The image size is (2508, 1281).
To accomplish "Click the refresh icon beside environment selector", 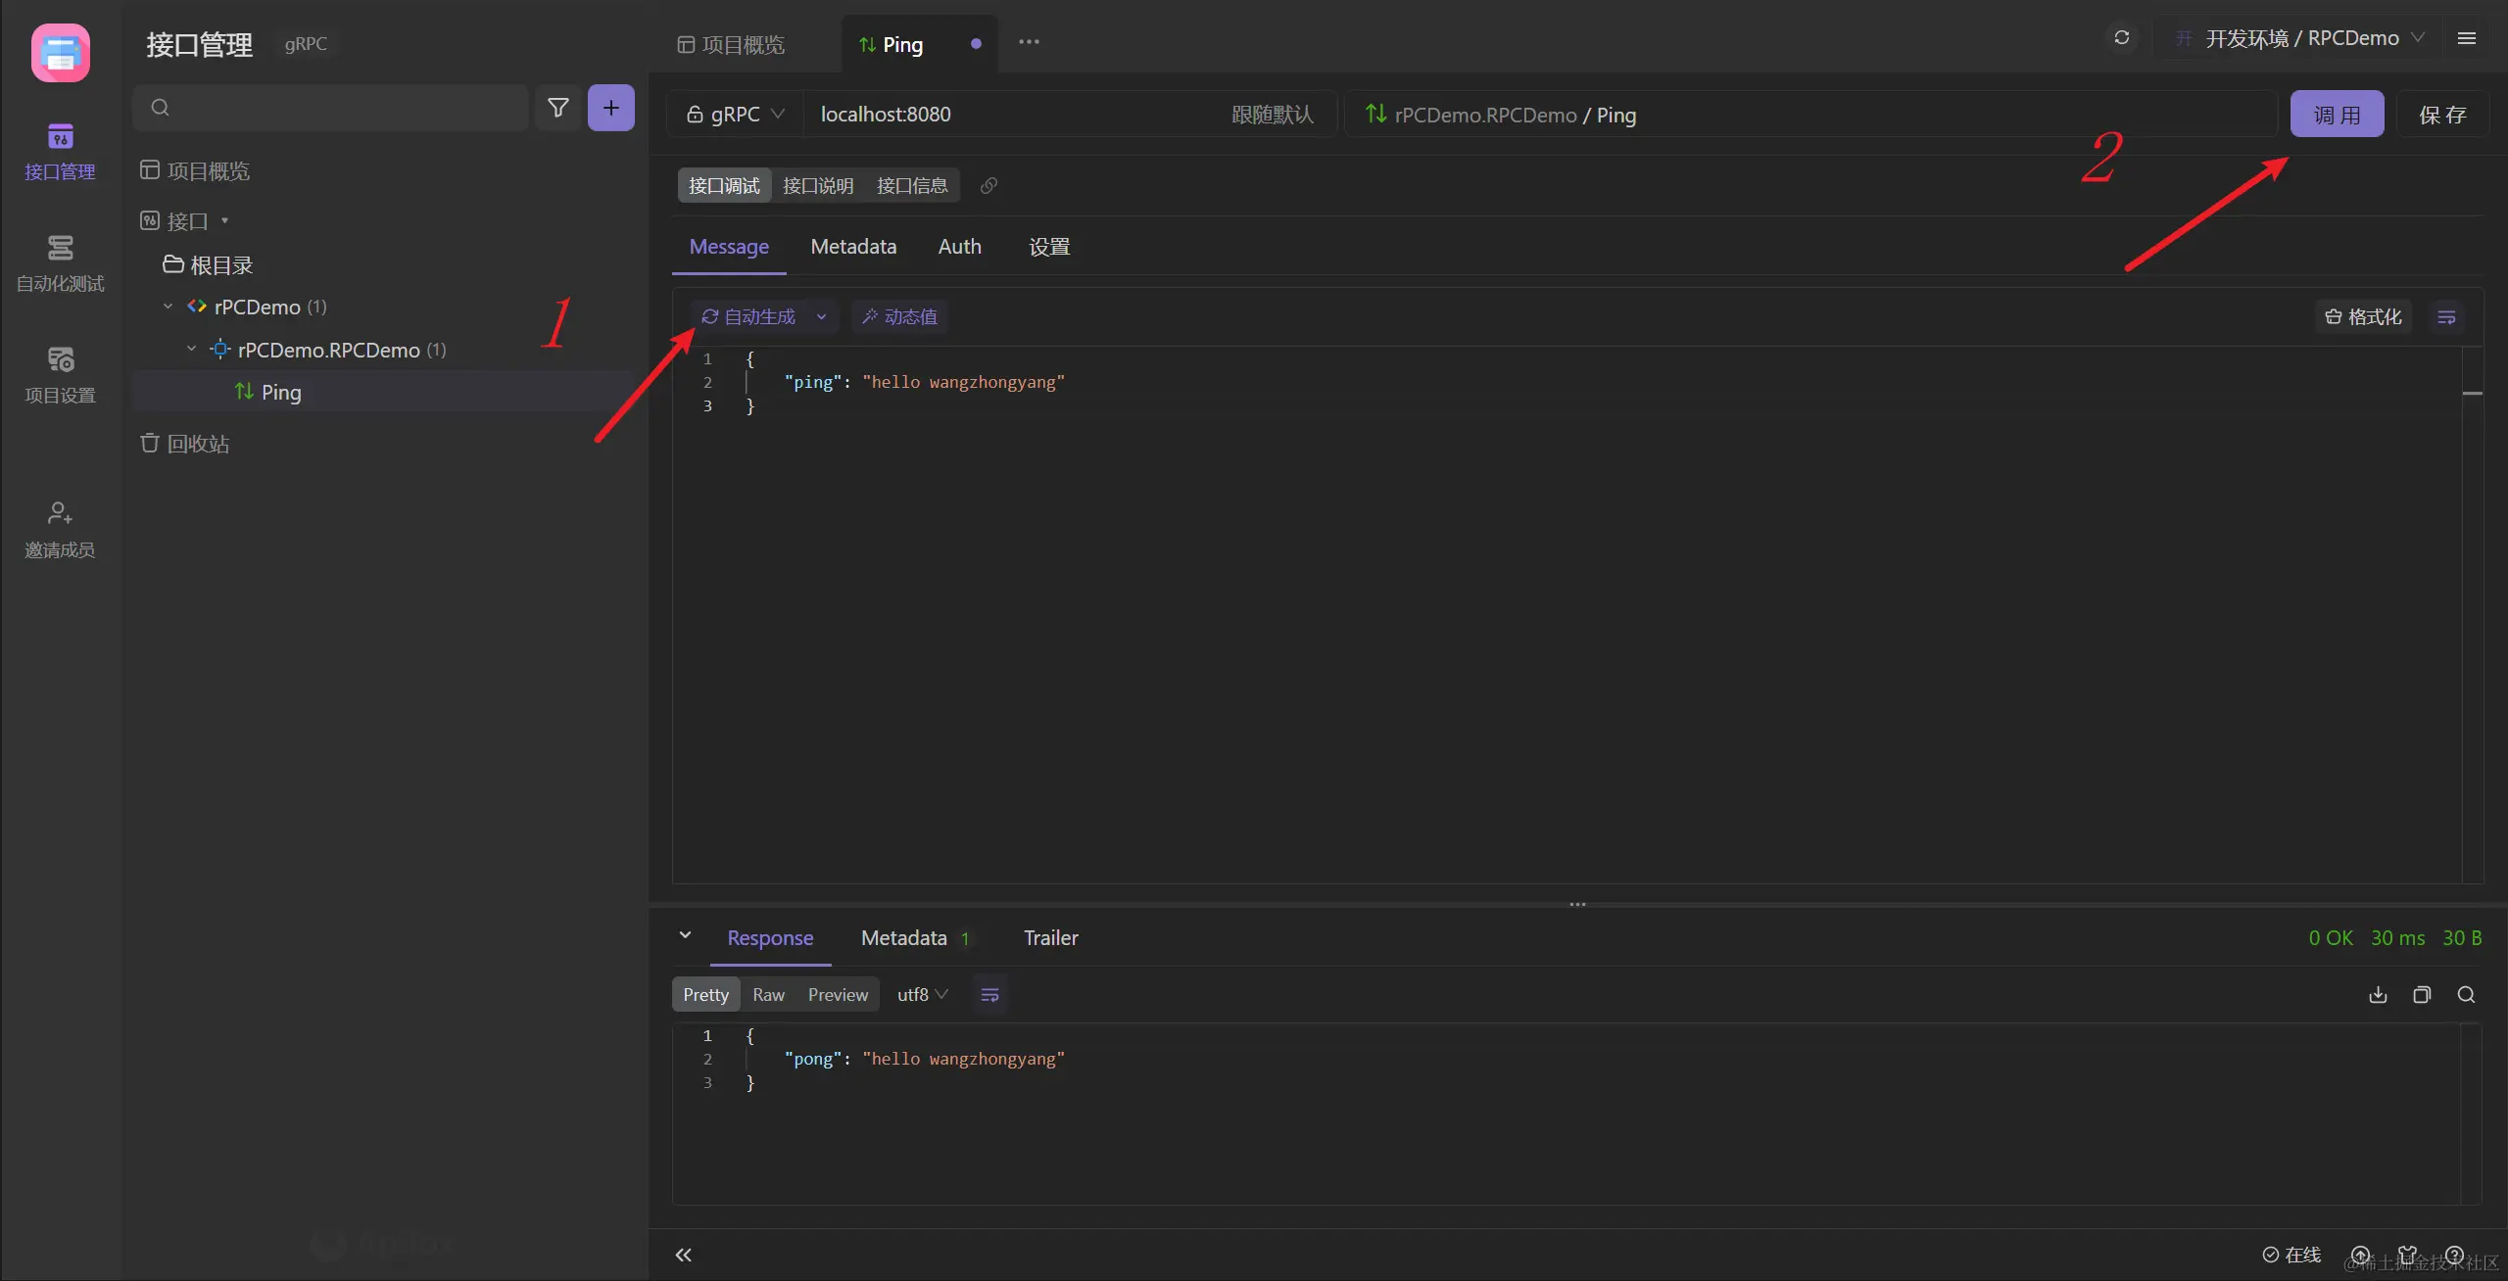I will click(2122, 38).
